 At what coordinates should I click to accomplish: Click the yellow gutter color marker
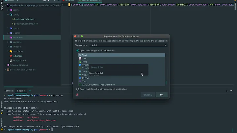(69, 5)
